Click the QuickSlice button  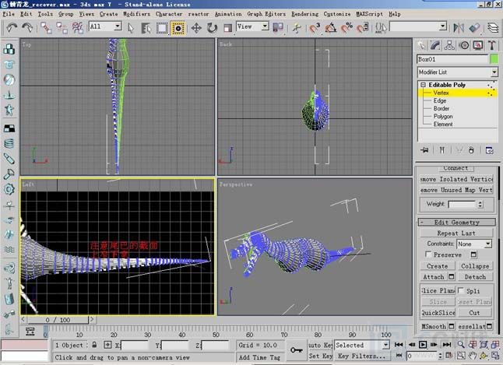(438, 313)
